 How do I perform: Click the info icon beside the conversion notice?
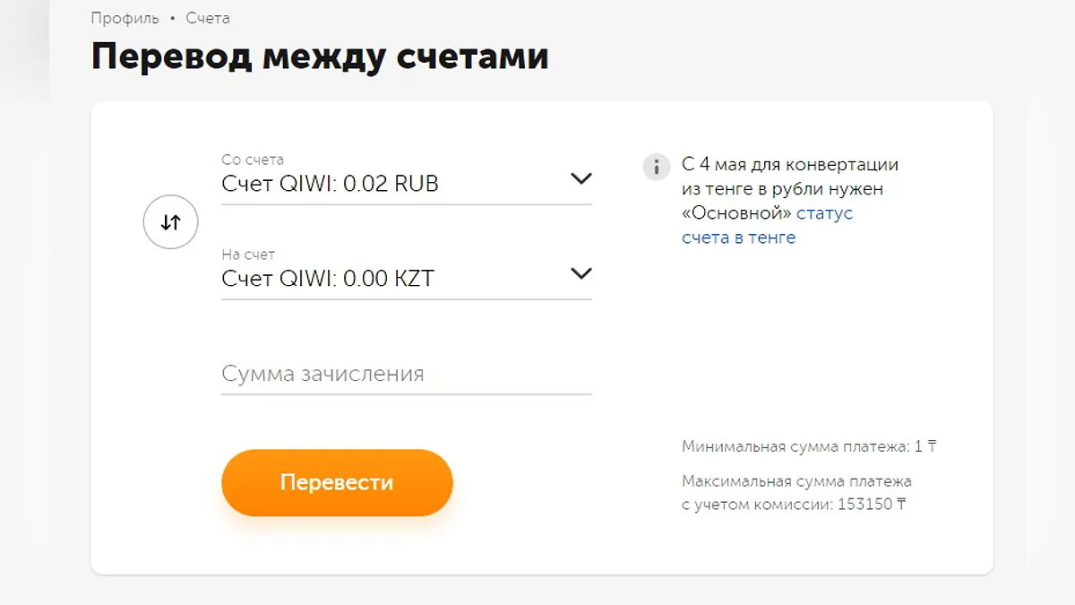pyautogui.click(x=657, y=167)
